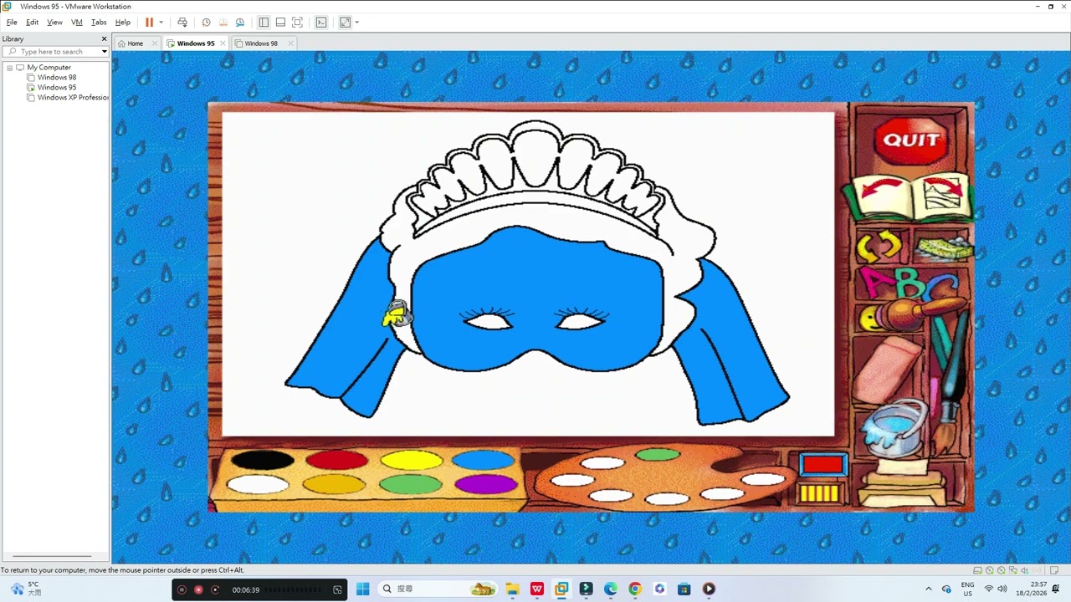Open Microsoft Edge from the taskbar
Viewport: 1071px width, 602px height.
coord(611,589)
